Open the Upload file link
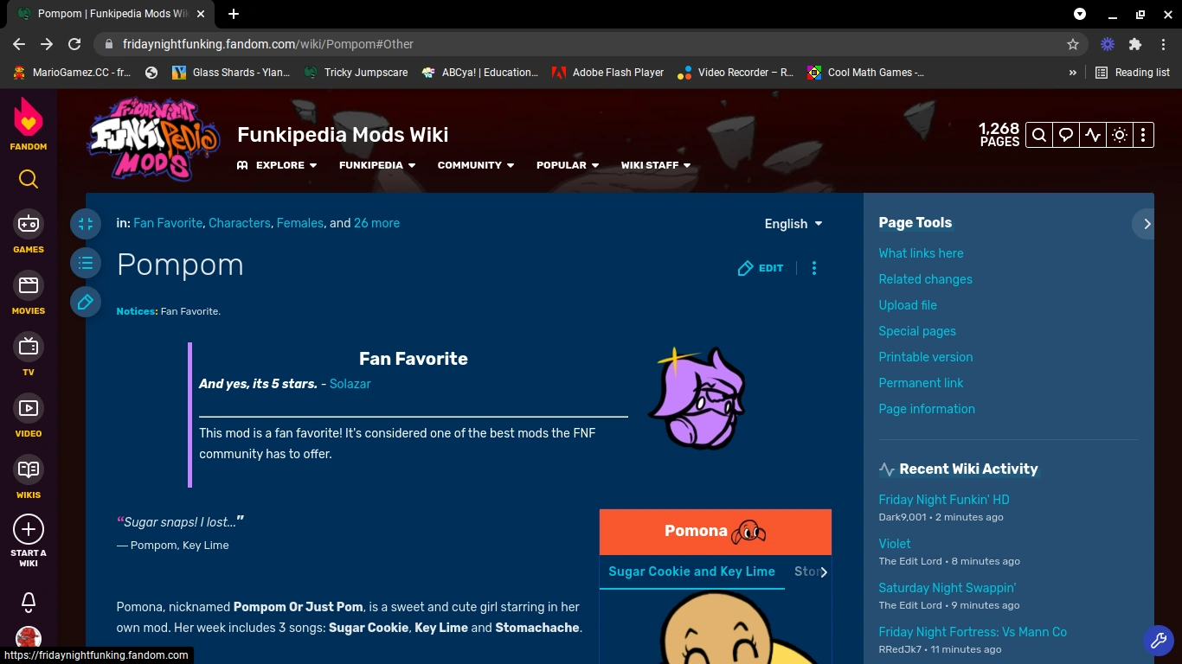 [x=908, y=305]
